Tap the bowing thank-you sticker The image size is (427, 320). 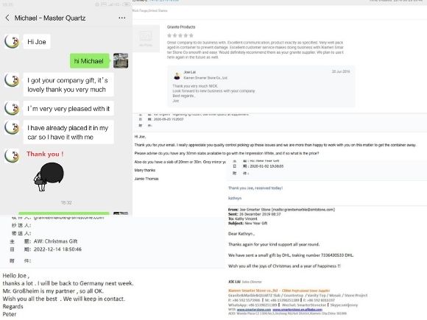coord(49,177)
